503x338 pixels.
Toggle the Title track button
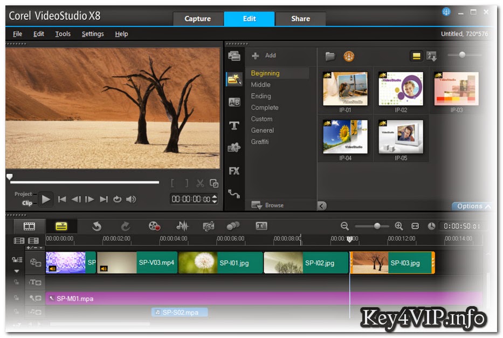click(35, 282)
